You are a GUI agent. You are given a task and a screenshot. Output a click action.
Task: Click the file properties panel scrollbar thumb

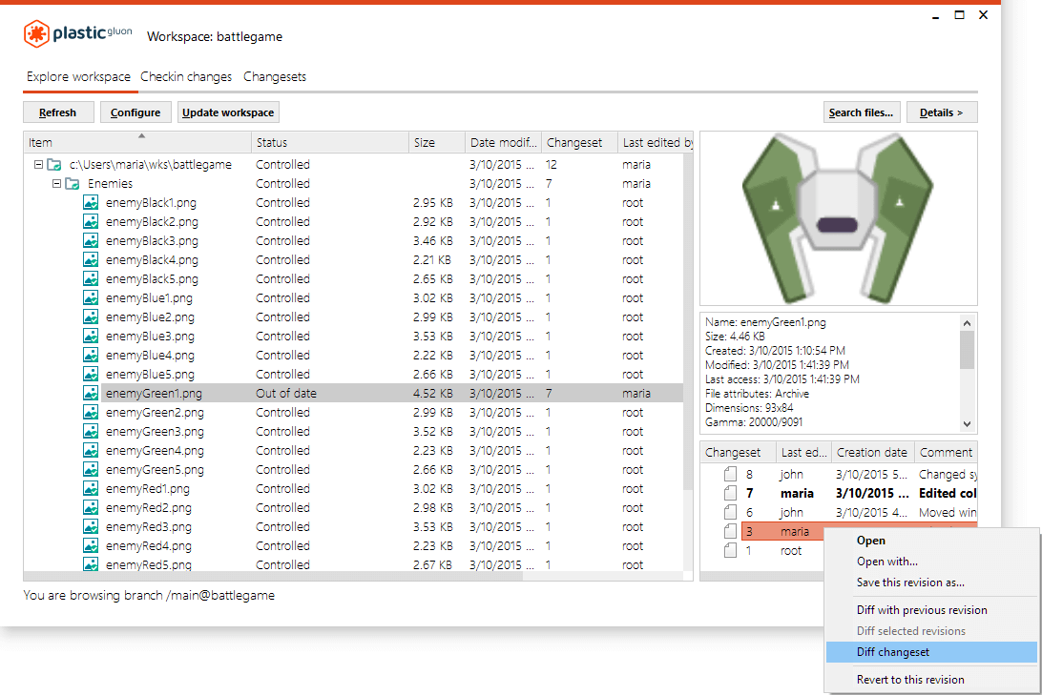point(967,349)
